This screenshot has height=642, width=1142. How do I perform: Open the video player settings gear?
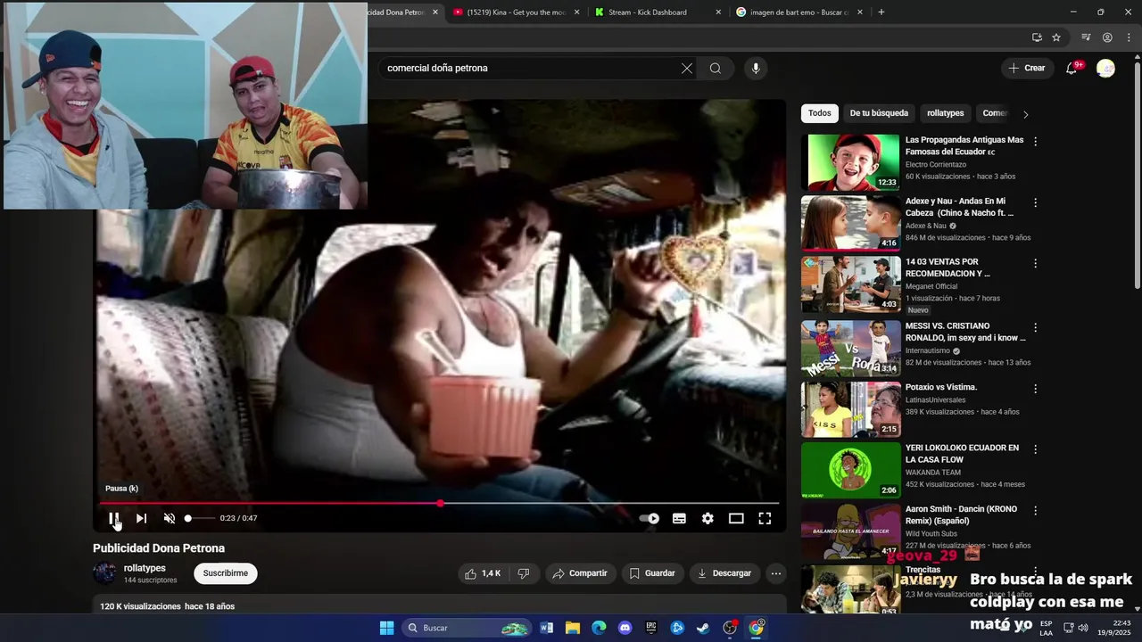[x=708, y=518]
